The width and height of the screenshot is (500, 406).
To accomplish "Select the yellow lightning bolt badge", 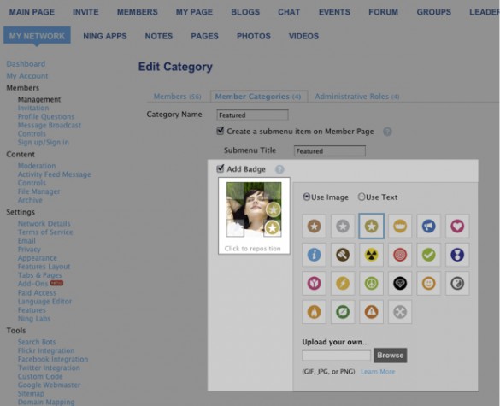I will point(343,283).
